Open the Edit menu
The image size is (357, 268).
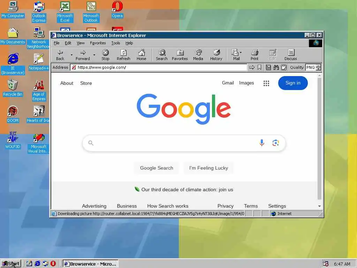(68, 43)
